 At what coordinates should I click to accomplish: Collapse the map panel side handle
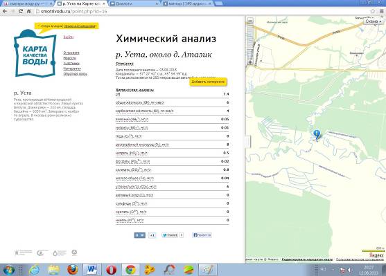click(247, 141)
